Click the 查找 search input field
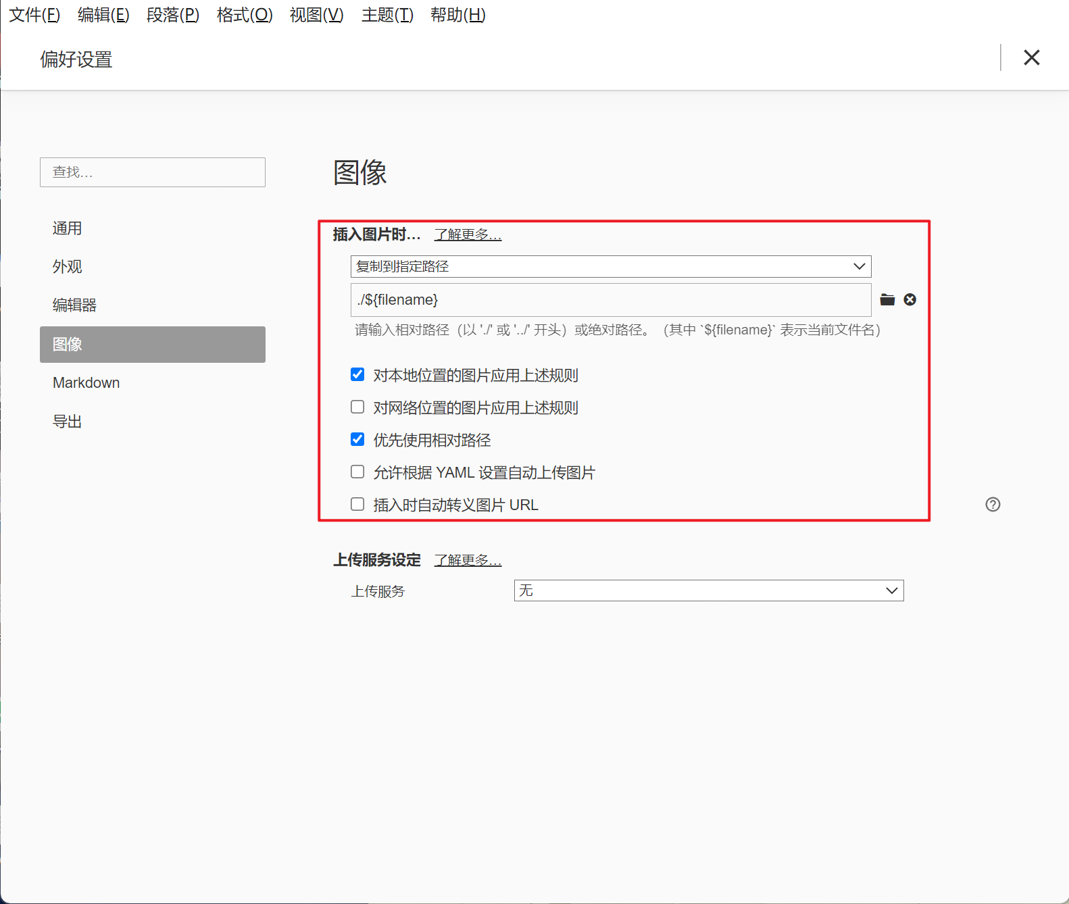The image size is (1069, 904). click(x=153, y=172)
